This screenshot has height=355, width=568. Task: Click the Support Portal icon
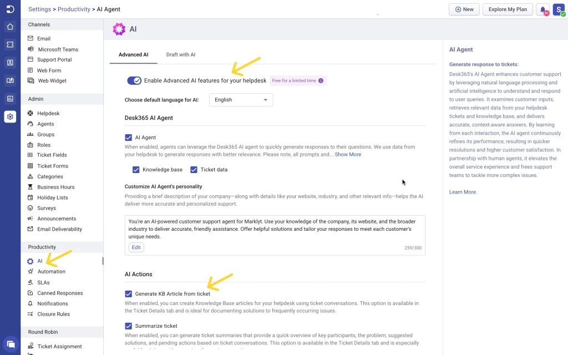[31, 59]
